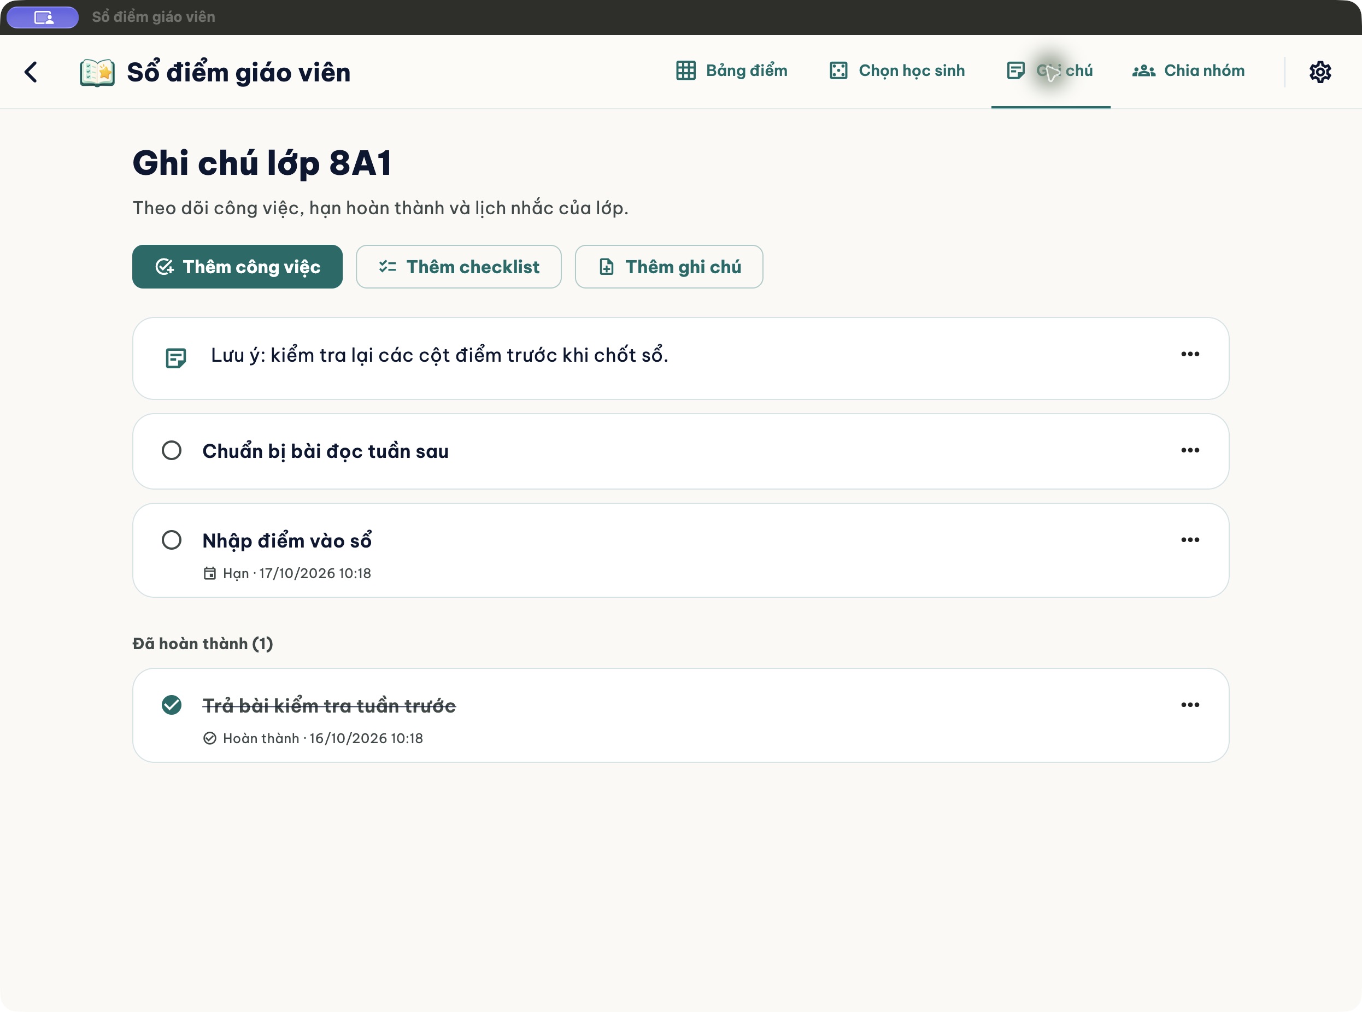Click note icon beside 'Lưu ý' note
The image size is (1362, 1012).
coord(176,358)
